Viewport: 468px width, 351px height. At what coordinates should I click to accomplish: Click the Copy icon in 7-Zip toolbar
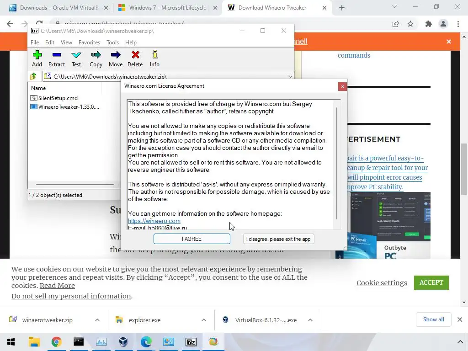(96, 58)
